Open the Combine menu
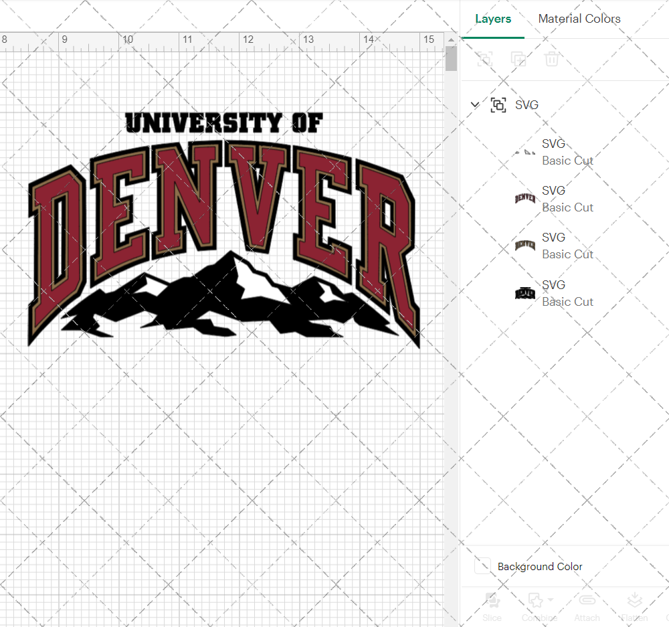This screenshot has height=627, width=669. point(539,606)
